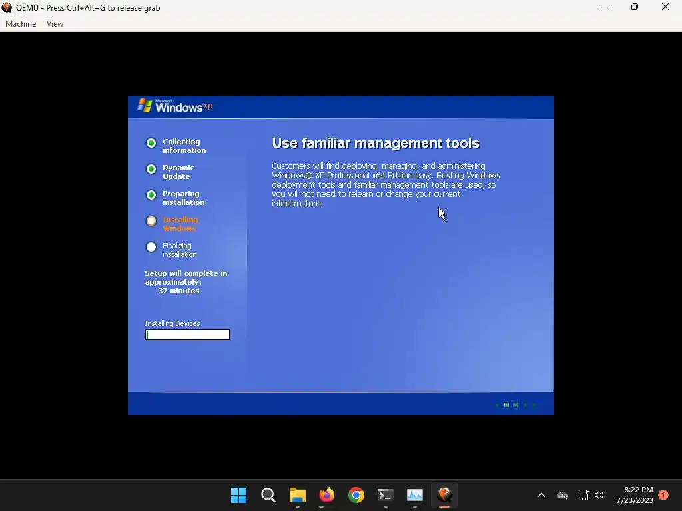Image resolution: width=682 pixels, height=511 pixels.
Task: Minimize the QEMU window
Action: tap(605, 7)
